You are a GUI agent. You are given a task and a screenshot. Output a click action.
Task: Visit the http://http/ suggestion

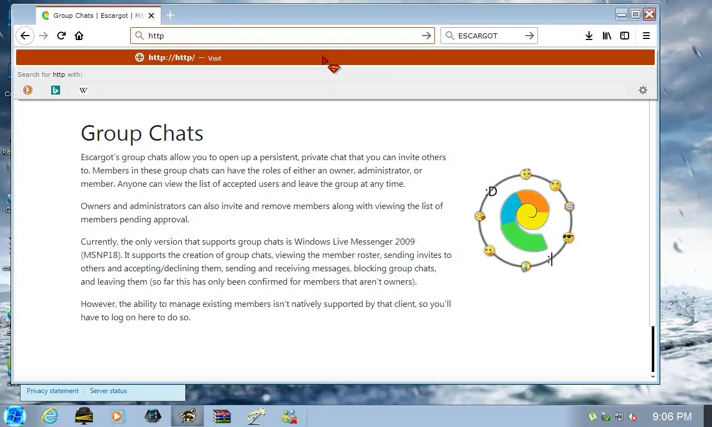(x=335, y=58)
